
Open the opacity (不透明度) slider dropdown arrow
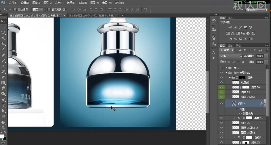(x=266, y=56)
